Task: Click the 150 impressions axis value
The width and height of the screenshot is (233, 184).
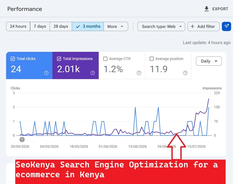Action: pos(217,107)
